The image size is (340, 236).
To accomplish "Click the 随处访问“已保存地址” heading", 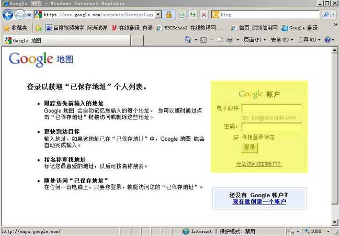I will (76, 181).
